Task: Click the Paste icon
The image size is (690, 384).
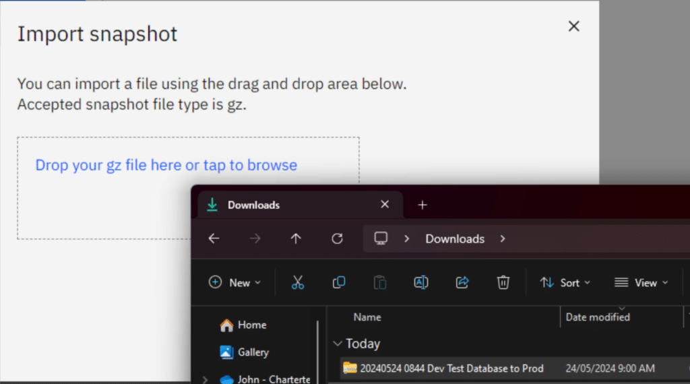Action: (380, 282)
